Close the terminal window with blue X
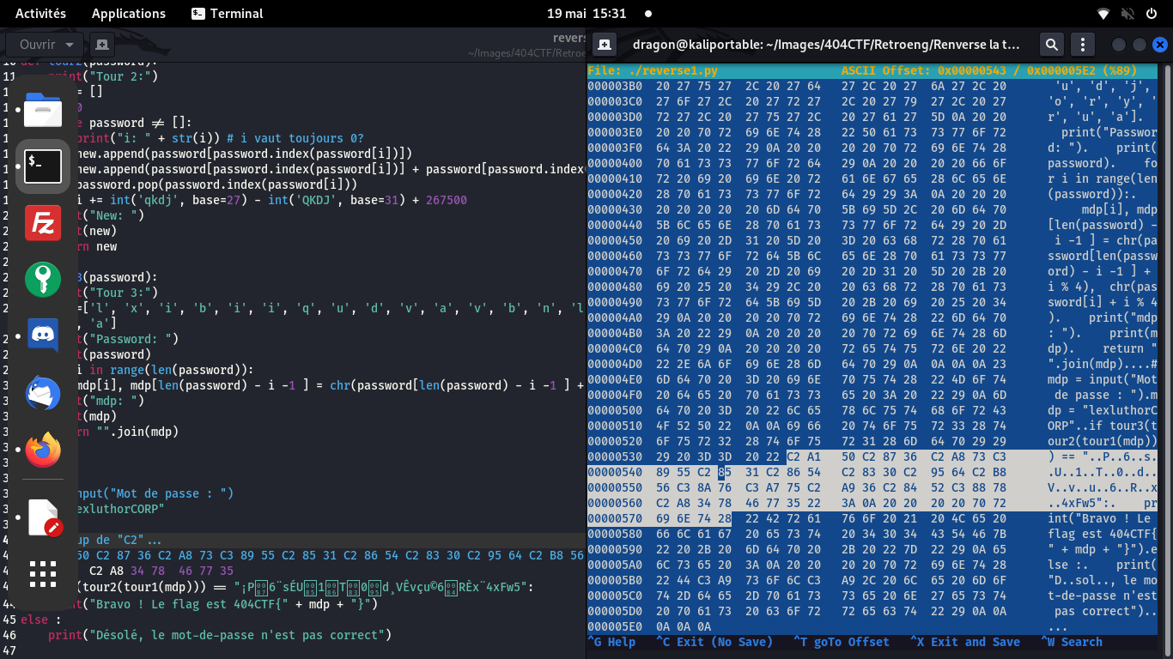Screen dimensions: 1173x659 point(1160,45)
